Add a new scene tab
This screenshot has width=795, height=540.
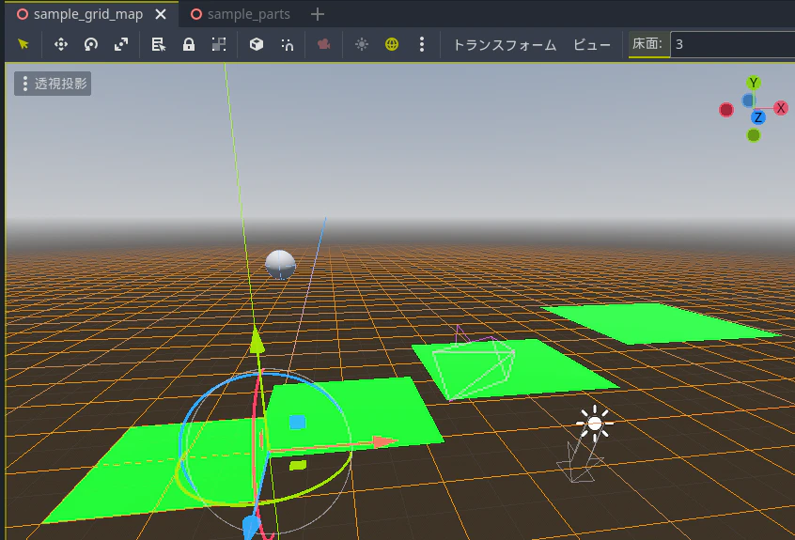coord(318,14)
